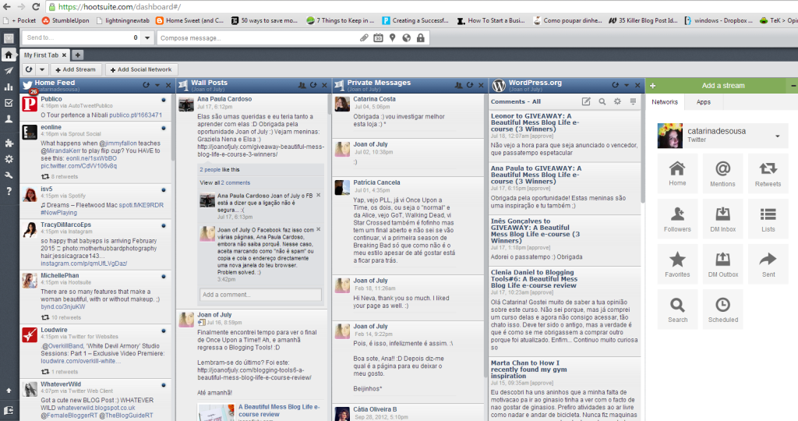Image resolution: width=798 pixels, height=421 pixels.
Task: Refresh the Wall Posts stream
Action: (x=313, y=85)
